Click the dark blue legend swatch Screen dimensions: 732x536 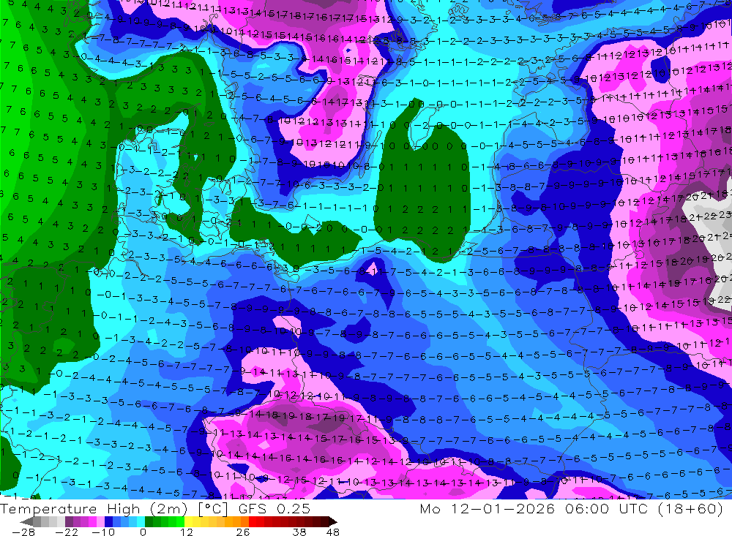click(x=108, y=521)
